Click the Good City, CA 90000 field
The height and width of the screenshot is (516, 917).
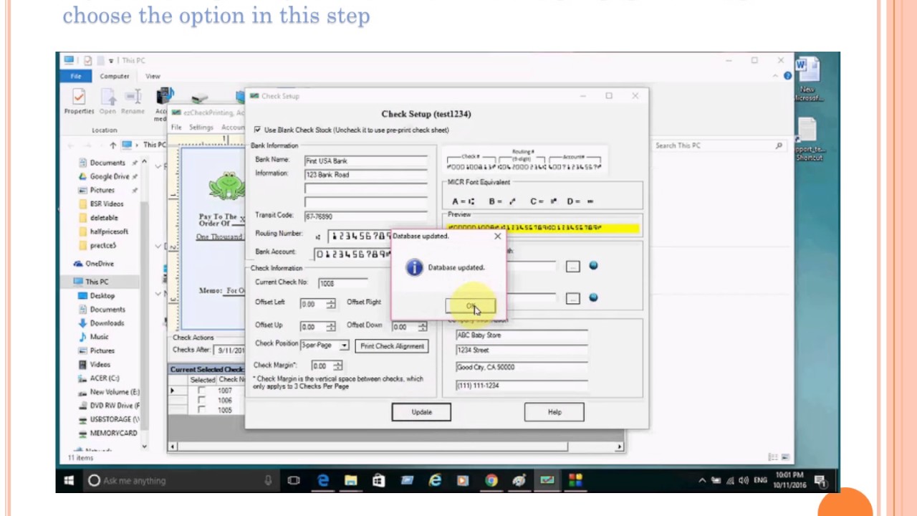click(522, 367)
